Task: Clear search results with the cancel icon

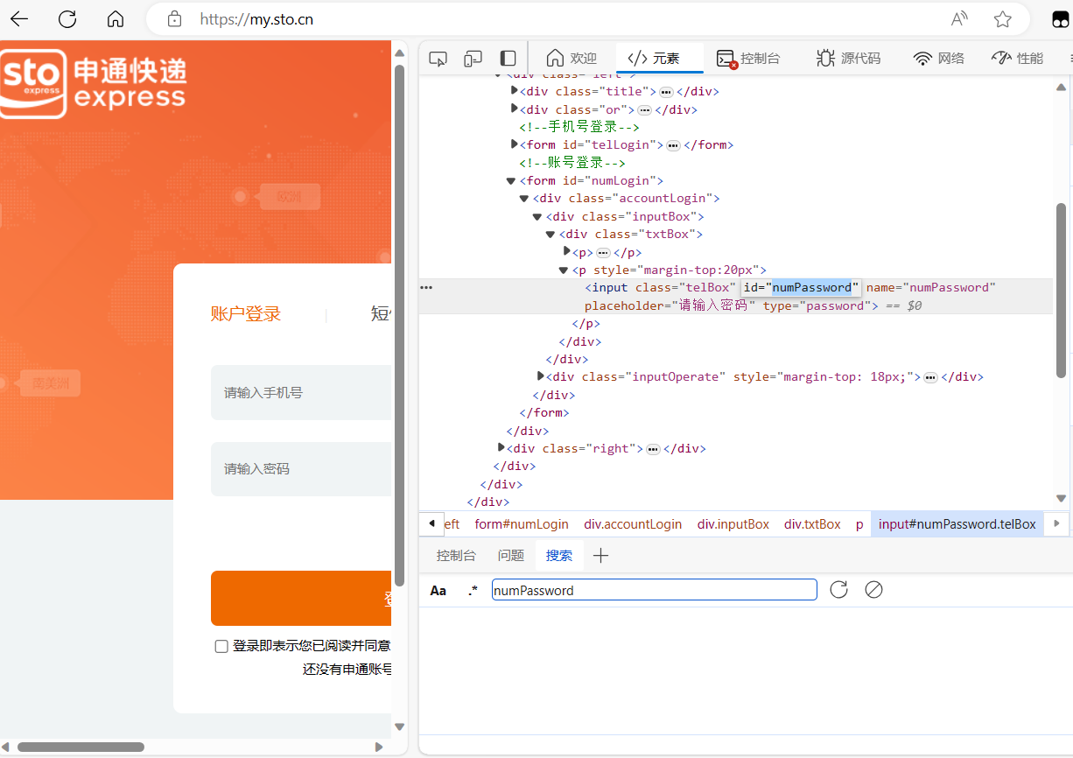Action: pyautogui.click(x=873, y=589)
